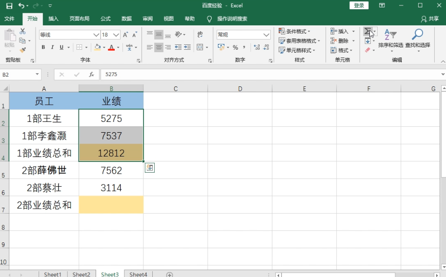Viewport: 446px width, 277px height.
Task: Click the Fill Color bucket swatch
Action: (97, 47)
